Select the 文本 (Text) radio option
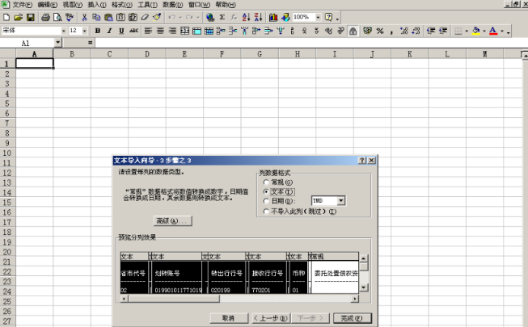The width and height of the screenshot is (528, 327). click(x=266, y=191)
